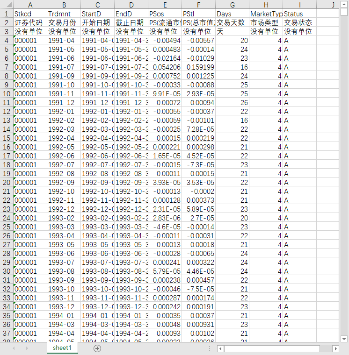Click the cell 交易月份
The width and height of the screenshot is (349, 355).
pos(64,22)
